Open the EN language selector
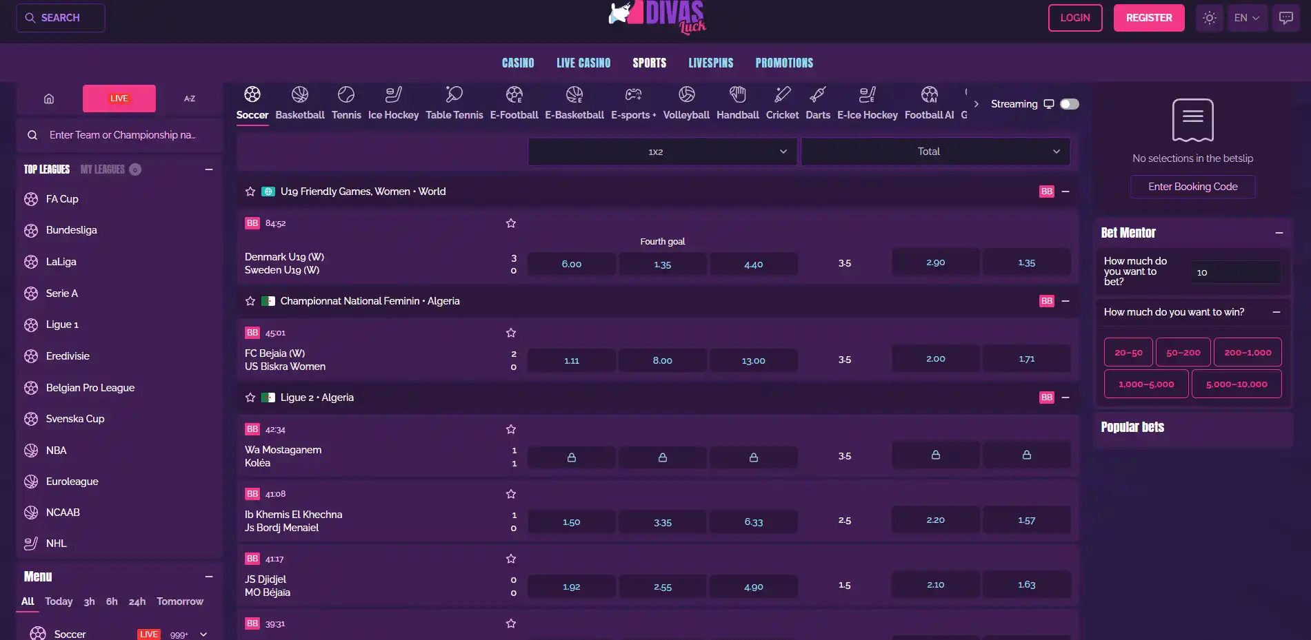1311x640 pixels. coord(1247,18)
